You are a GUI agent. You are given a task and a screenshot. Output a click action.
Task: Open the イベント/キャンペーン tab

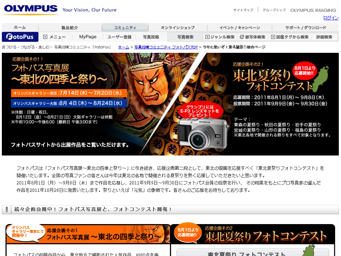240,28
